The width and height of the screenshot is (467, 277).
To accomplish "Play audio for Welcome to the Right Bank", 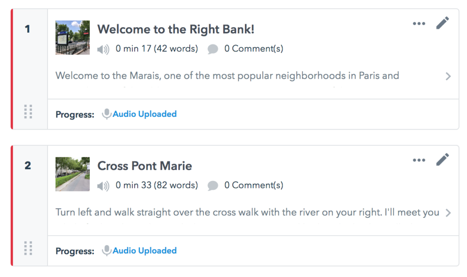I will click(103, 49).
